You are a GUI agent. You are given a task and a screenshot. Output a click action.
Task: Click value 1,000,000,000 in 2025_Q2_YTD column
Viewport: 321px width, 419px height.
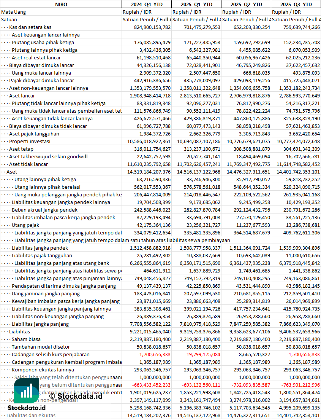click(254, 378)
